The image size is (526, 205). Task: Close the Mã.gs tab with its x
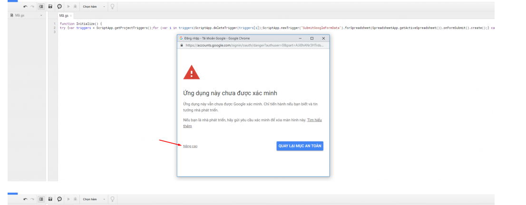coord(71,16)
